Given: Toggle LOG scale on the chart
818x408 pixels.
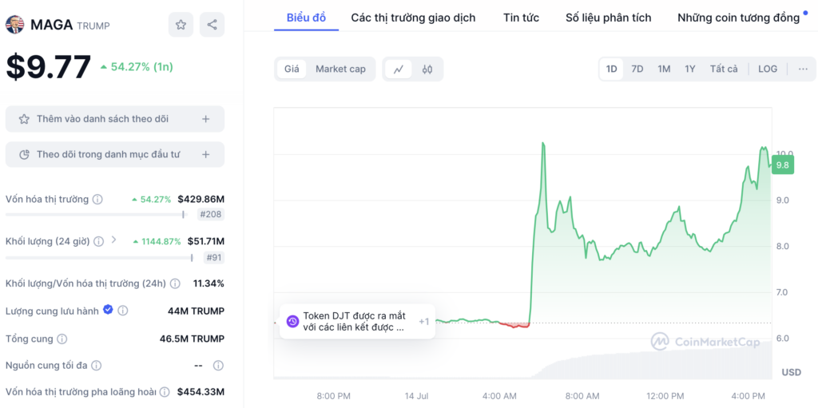Looking at the screenshot, I should [768, 69].
